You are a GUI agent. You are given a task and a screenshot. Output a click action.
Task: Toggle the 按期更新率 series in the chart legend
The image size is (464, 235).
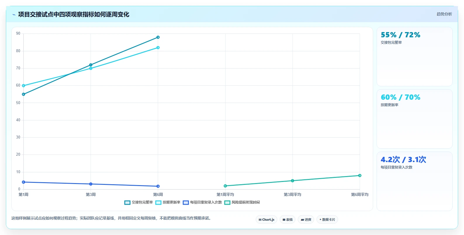pyautogui.click(x=168, y=202)
